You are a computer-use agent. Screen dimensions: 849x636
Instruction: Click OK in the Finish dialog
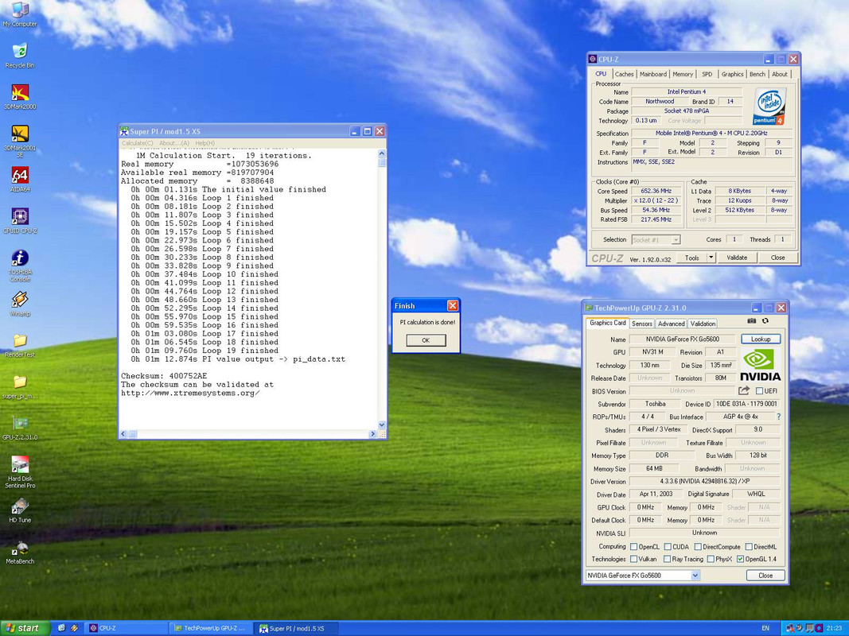point(426,340)
